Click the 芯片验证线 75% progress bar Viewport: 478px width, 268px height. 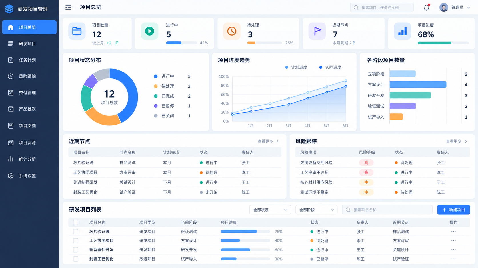pyautogui.click(x=245, y=232)
